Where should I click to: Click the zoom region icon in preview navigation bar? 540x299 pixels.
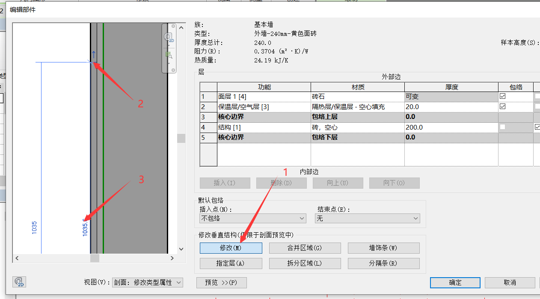[169, 56]
